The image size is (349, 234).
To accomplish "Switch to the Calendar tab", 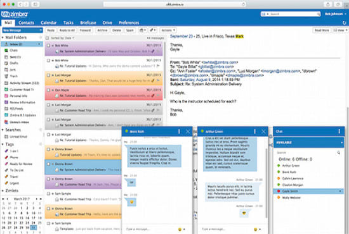I will [48, 23].
